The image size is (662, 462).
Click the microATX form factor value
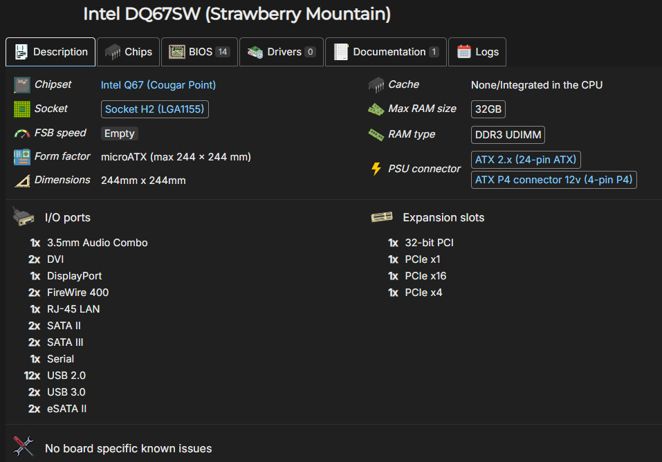[176, 157]
